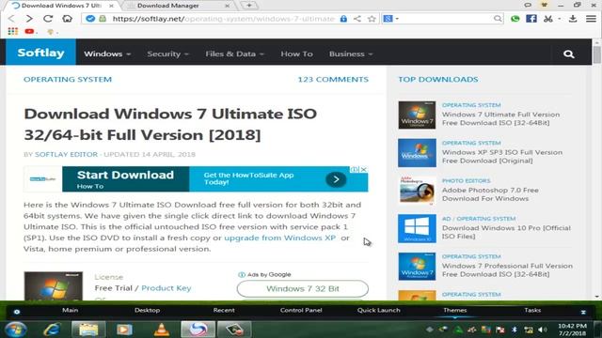This screenshot has width=602, height=338.
Task: Click the ad info icon on banner
Action: 355,169
